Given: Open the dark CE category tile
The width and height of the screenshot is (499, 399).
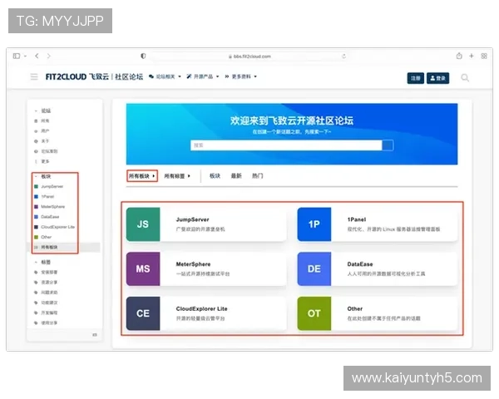Looking at the screenshot, I should coord(143,313).
